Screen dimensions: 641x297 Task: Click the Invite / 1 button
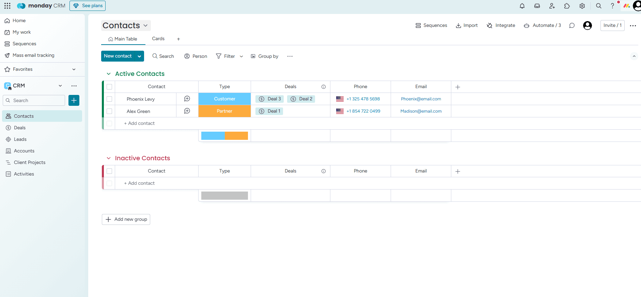(612, 26)
